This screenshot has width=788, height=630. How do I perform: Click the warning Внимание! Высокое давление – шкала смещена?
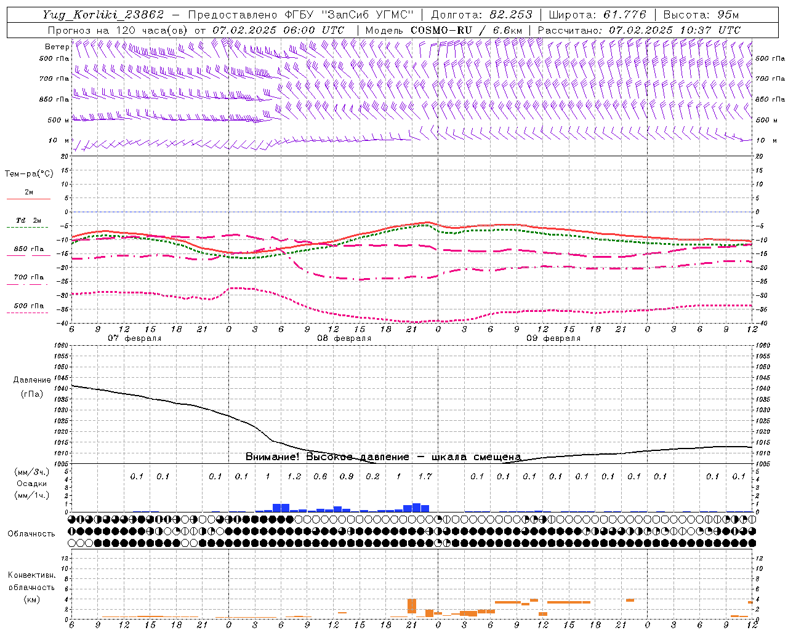pos(383,457)
